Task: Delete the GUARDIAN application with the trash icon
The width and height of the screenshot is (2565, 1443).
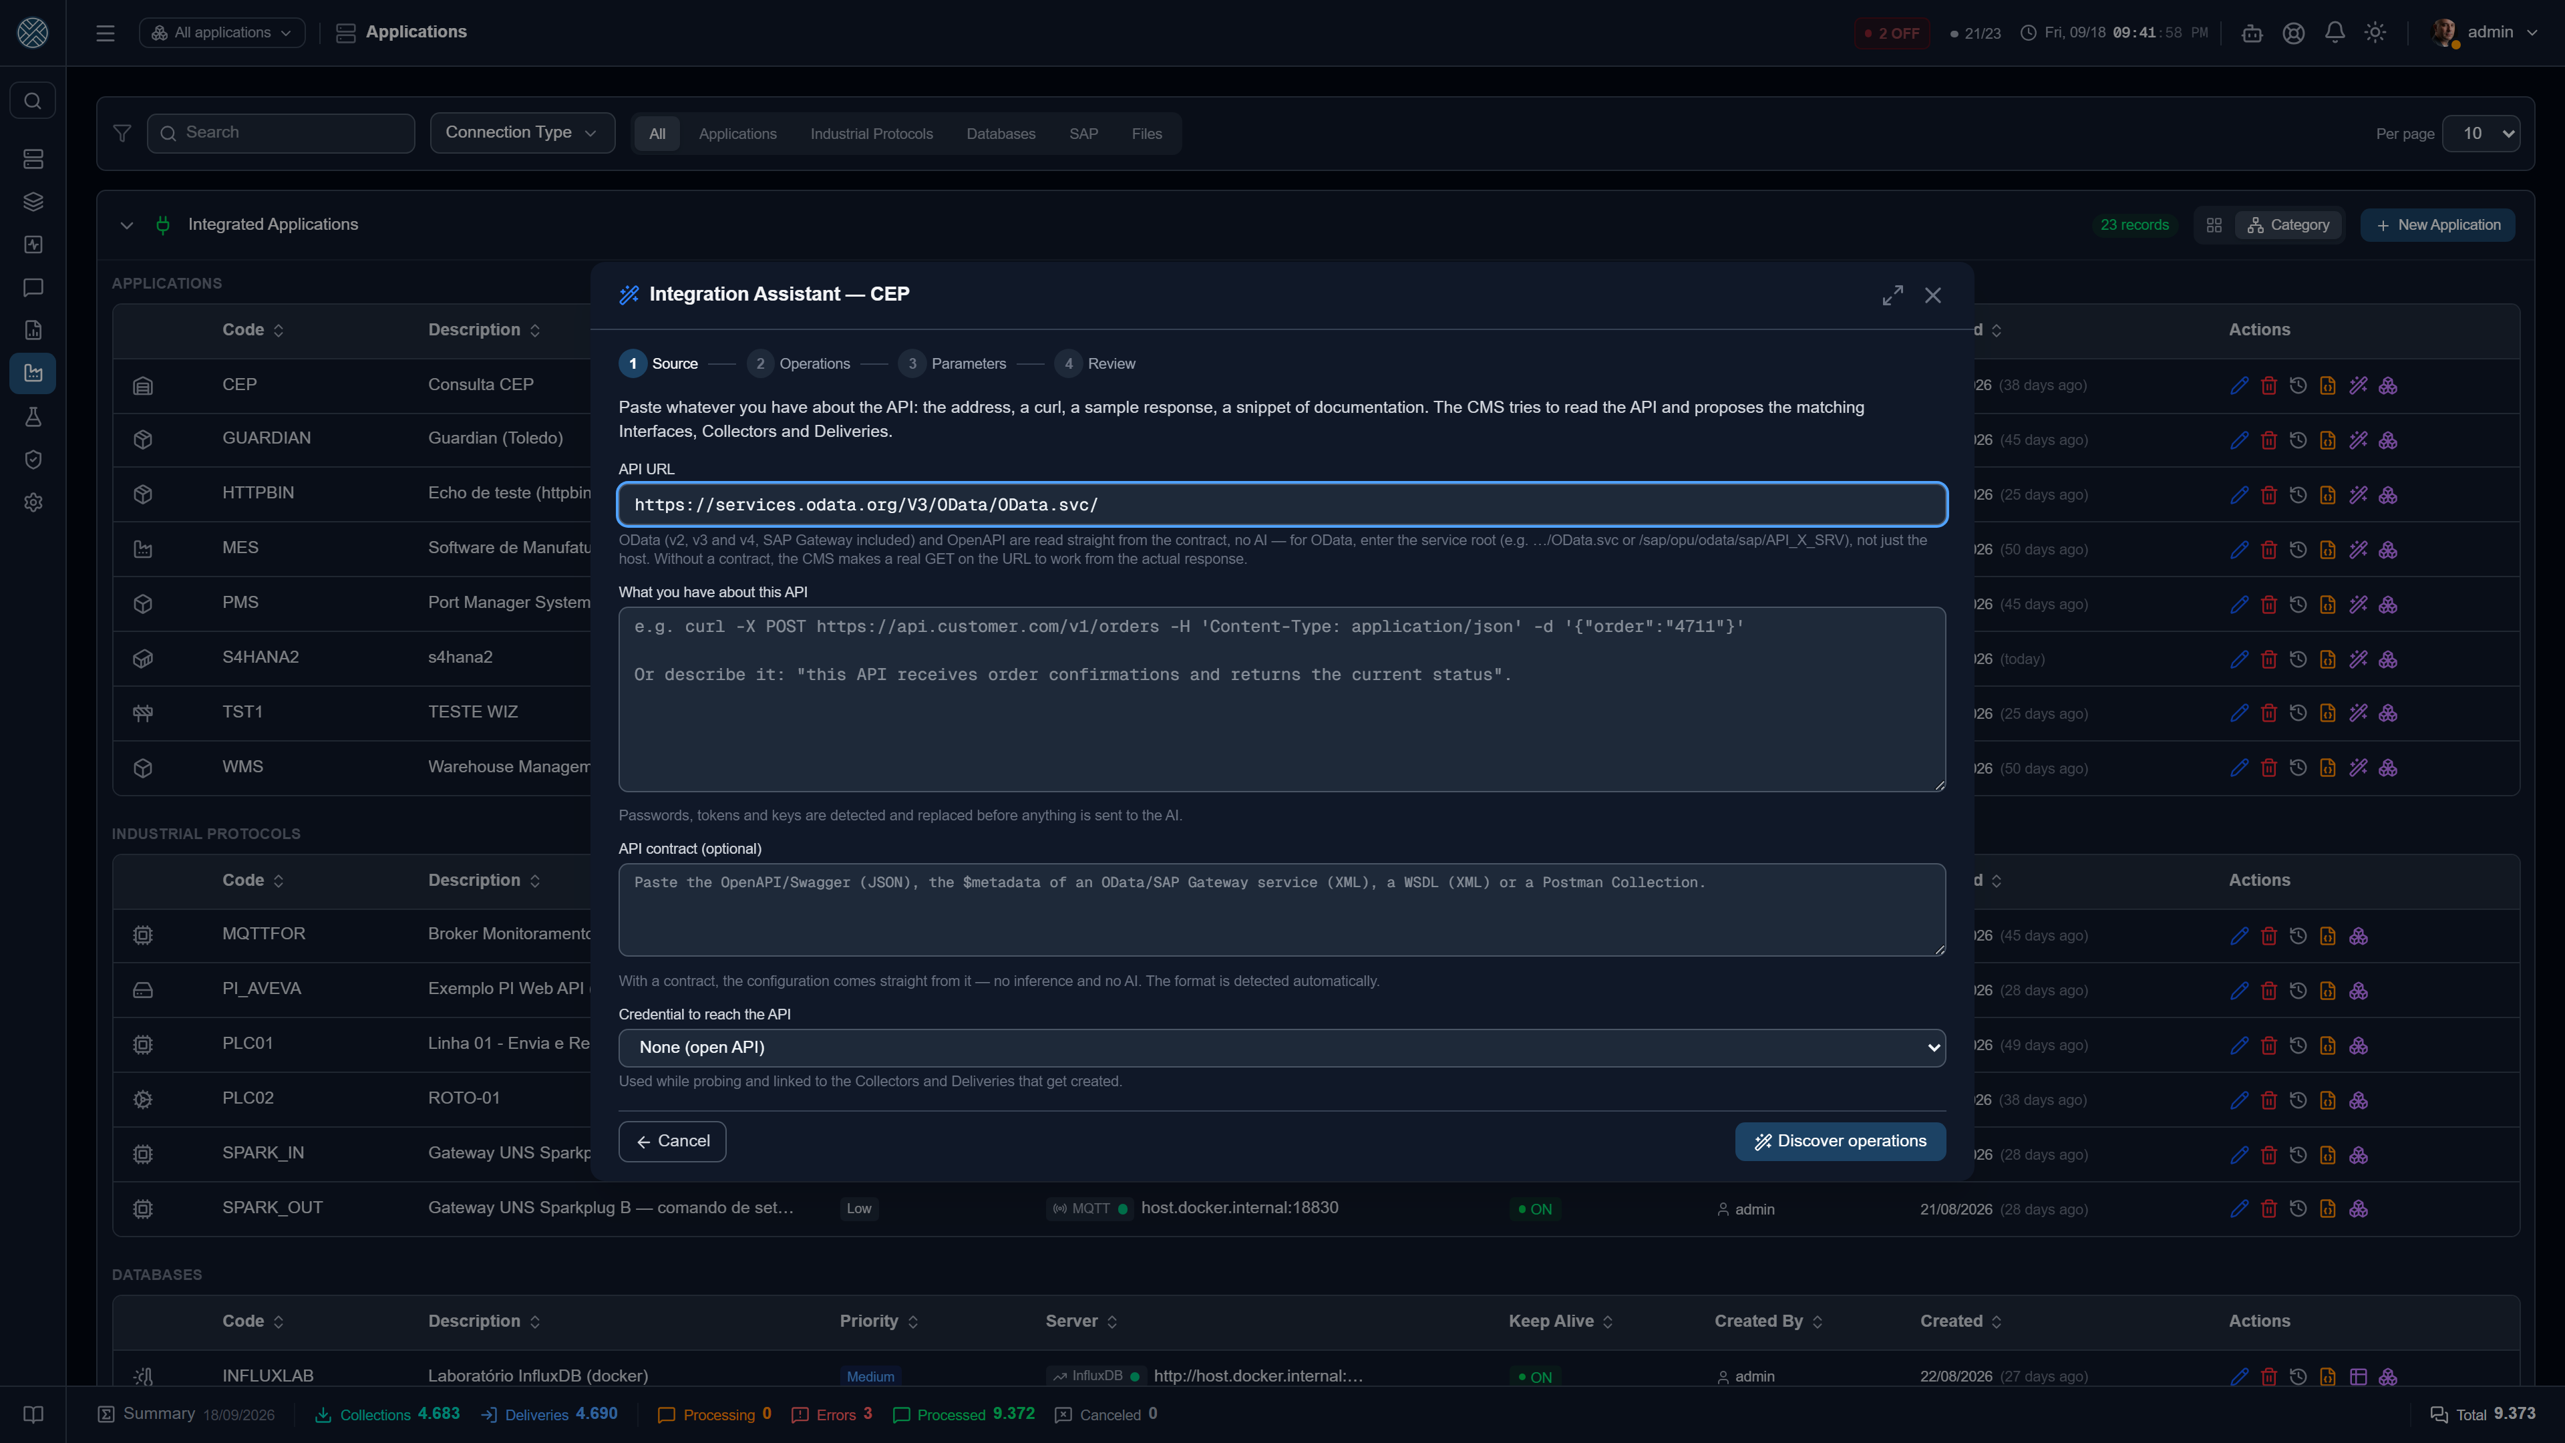Action: [2268, 440]
